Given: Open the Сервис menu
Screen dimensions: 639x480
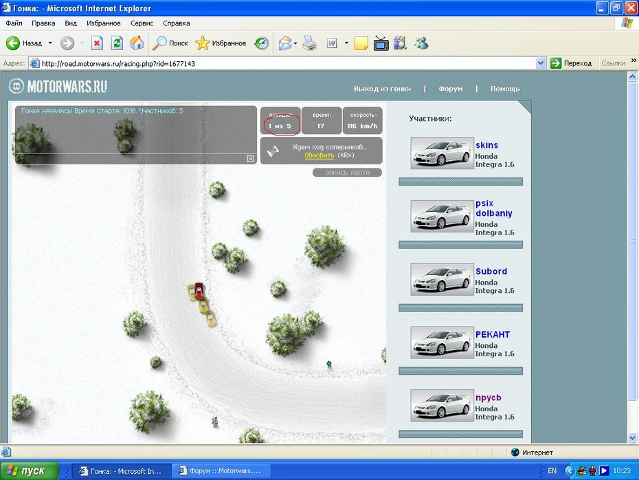Looking at the screenshot, I should [x=142, y=23].
